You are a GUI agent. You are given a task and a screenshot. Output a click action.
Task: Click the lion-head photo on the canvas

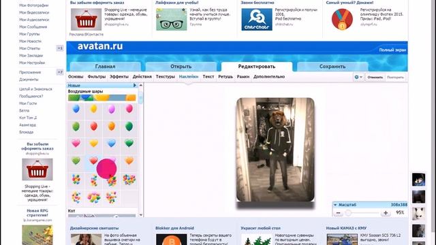275,150
